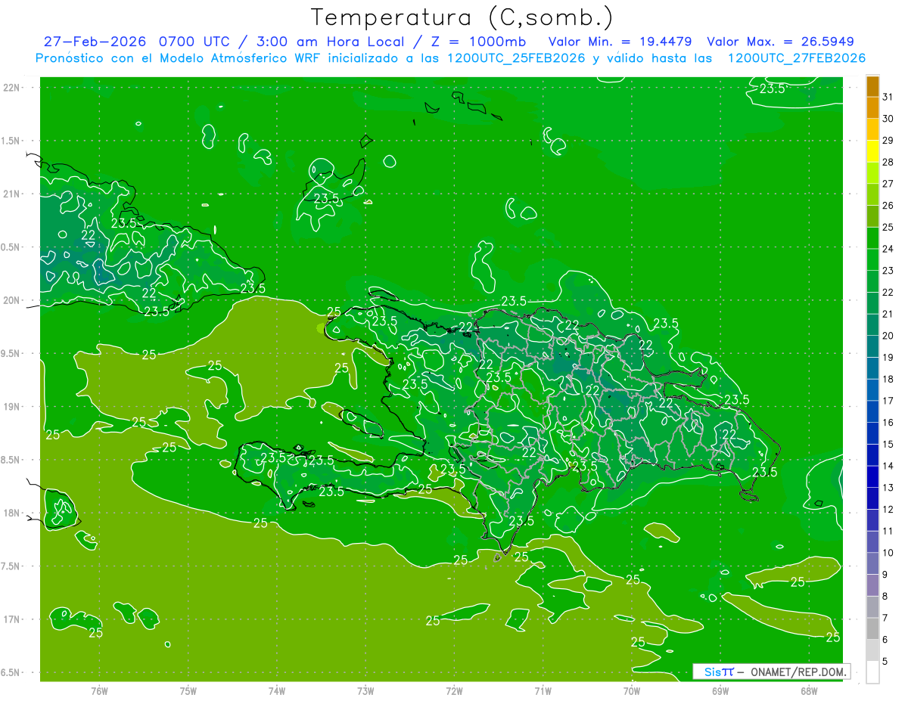Select the "68W" longitude axis label
This screenshot has width=908, height=701.
coord(808,691)
